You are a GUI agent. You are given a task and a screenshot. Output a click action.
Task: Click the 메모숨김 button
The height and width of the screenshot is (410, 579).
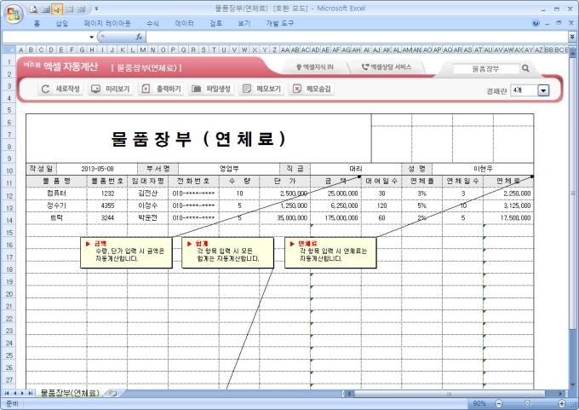click(312, 89)
